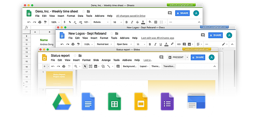Apply percent format in Sheets toolbar
Image resolution: width=256 pixels, height=117 pixels.
tap(70, 22)
